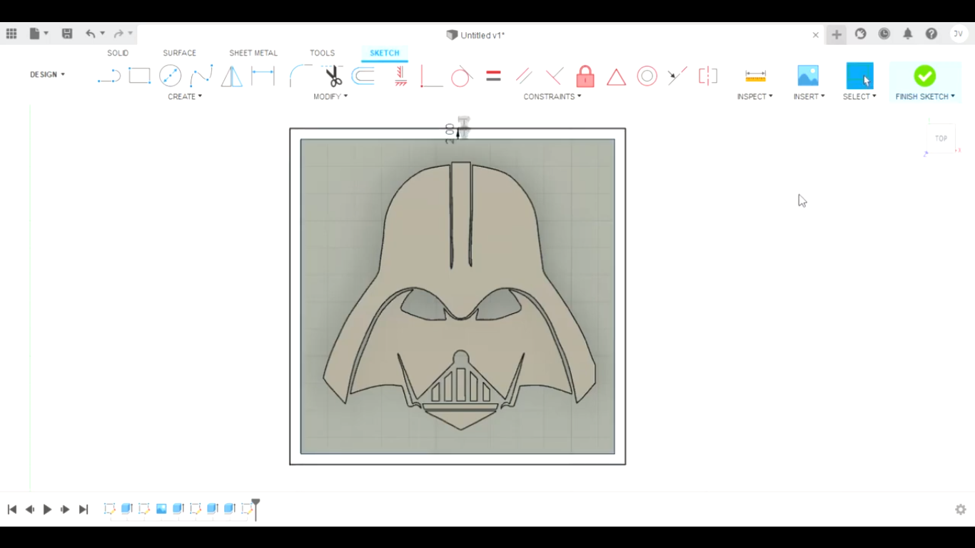Choose the Offset tool
Screen dimensions: 975x548
tap(363, 76)
